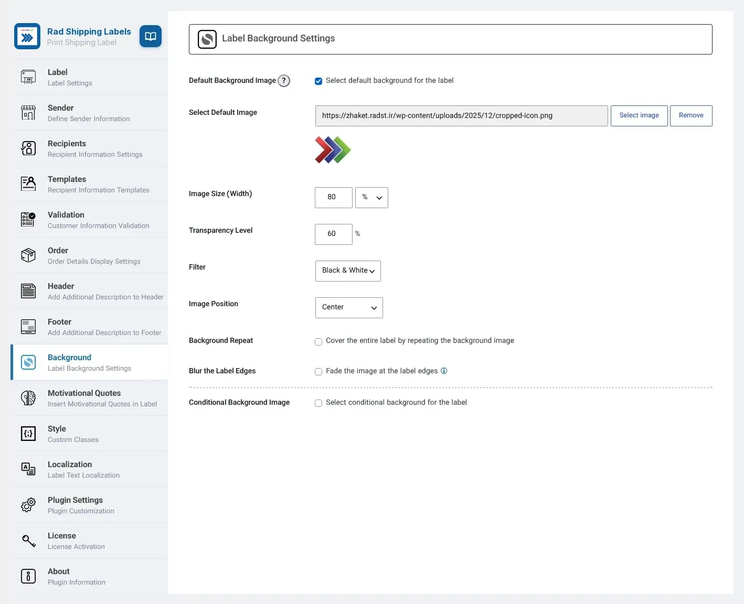
Task: Open the Footer settings tab
Action: pyautogui.click(x=90, y=327)
